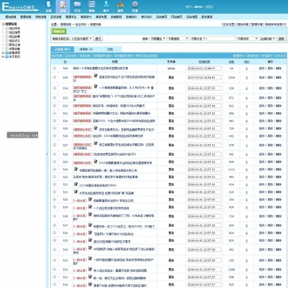Click the green Add Info (增加信息) button
Screen dimensions: 288x288
[x=59, y=32]
